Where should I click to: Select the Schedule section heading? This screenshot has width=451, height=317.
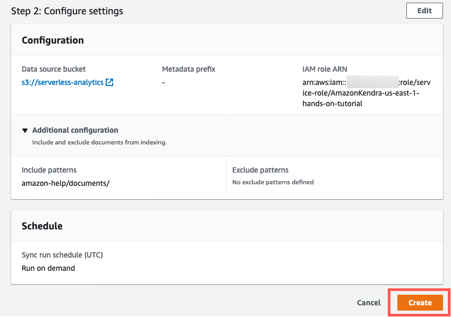(42, 226)
